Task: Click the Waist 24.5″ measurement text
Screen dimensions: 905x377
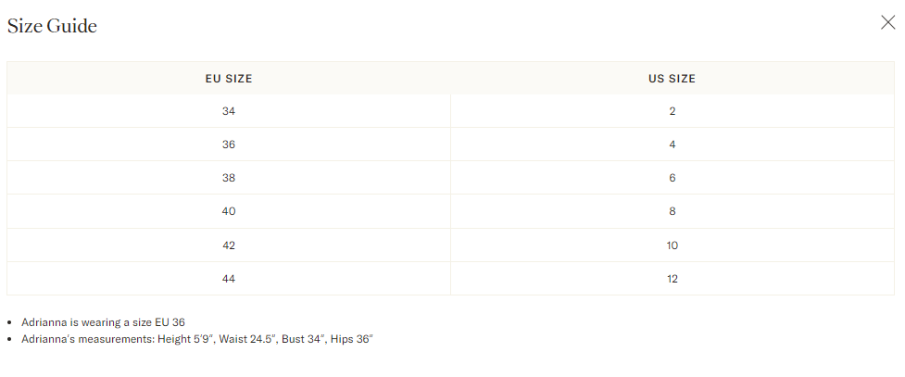Action: click(245, 340)
